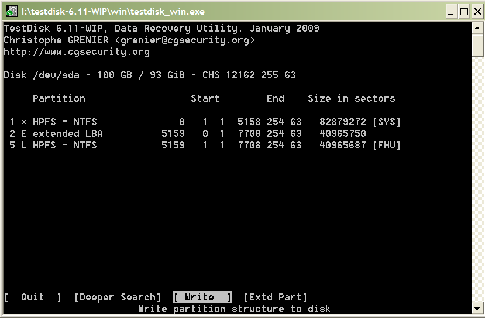Select the Write menu option
The height and width of the screenshot is (318, 485).
coord(202,298)
